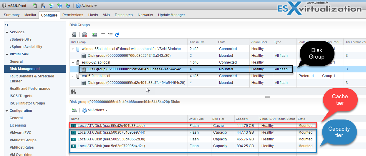Click the new resource pool icon

68,6
